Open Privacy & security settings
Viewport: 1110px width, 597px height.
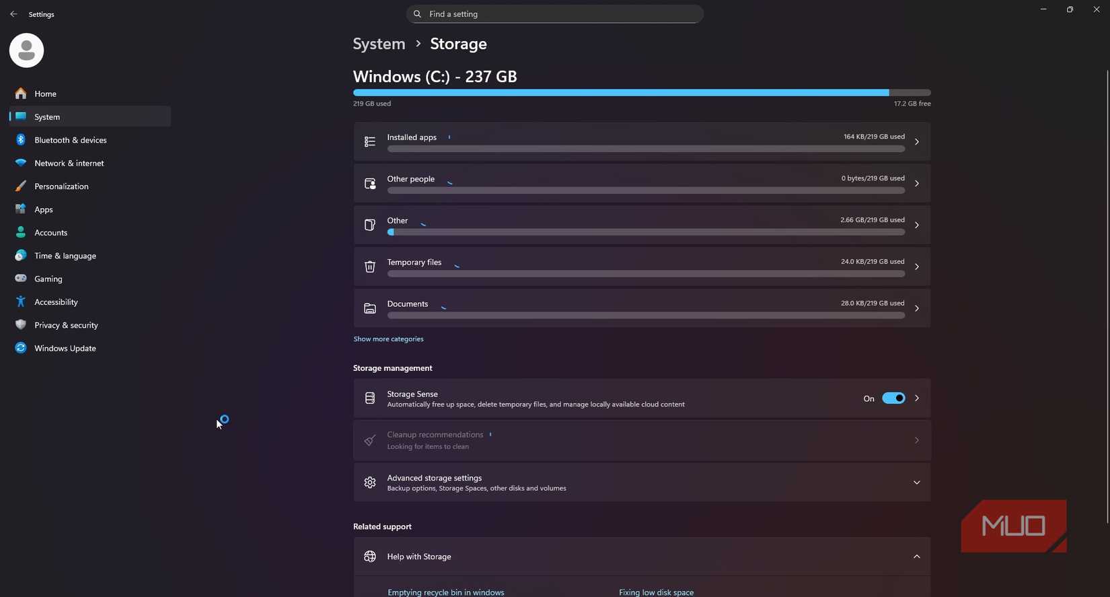click(66, 325)
